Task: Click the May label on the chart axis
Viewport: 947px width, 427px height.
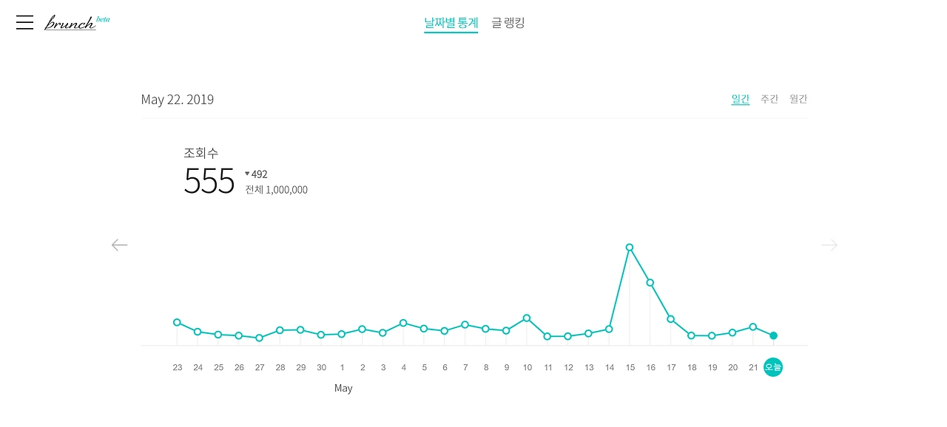Action: click(343, 388)
